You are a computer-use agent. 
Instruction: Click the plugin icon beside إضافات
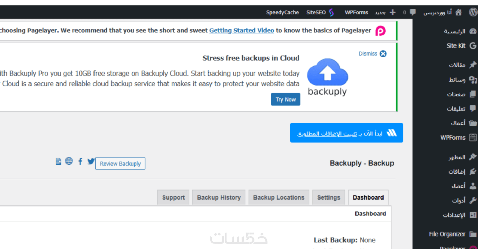point(473,172)
